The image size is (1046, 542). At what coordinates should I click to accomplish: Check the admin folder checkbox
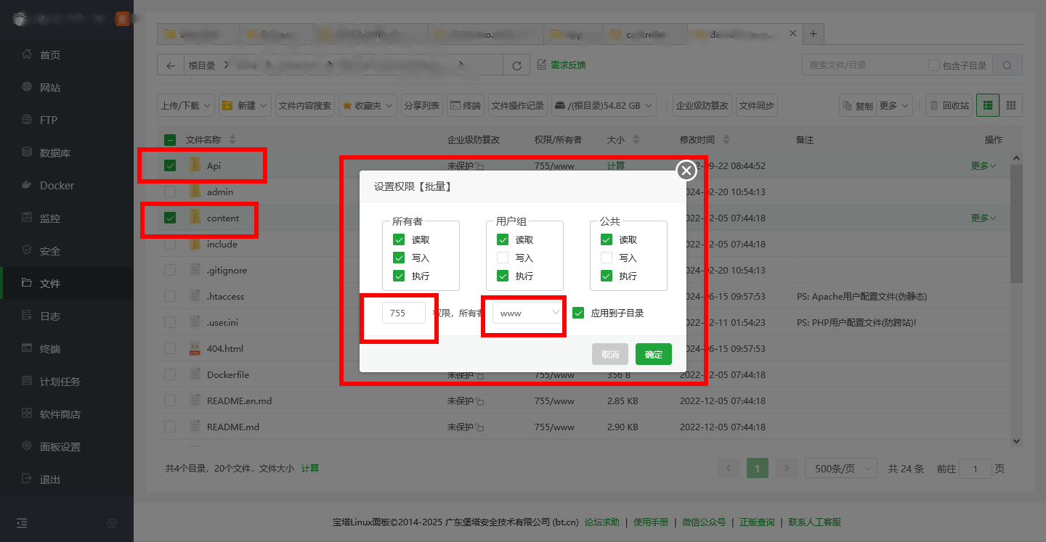pyautogui.click(x=170, y=192)
